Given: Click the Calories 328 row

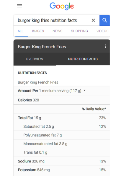Looking at the screenshot, I should [62, 100].
